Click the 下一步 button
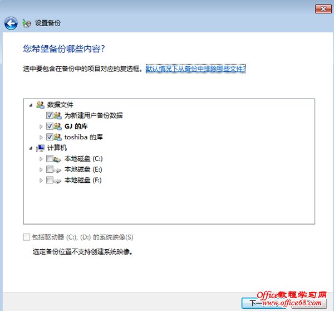 click(263, 303)
